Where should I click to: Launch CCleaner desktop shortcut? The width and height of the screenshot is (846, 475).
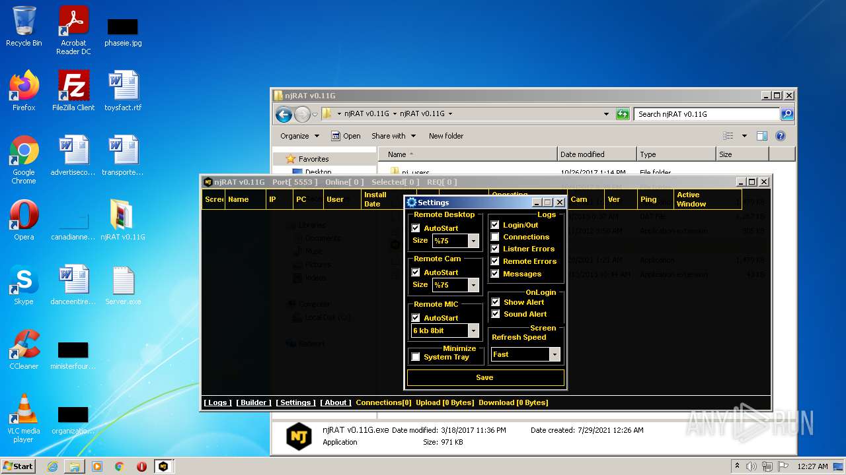(x=24, y=350)
